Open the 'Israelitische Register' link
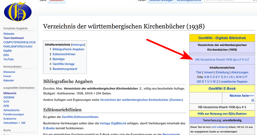The image size is (257, 135). tap(234, 82)
